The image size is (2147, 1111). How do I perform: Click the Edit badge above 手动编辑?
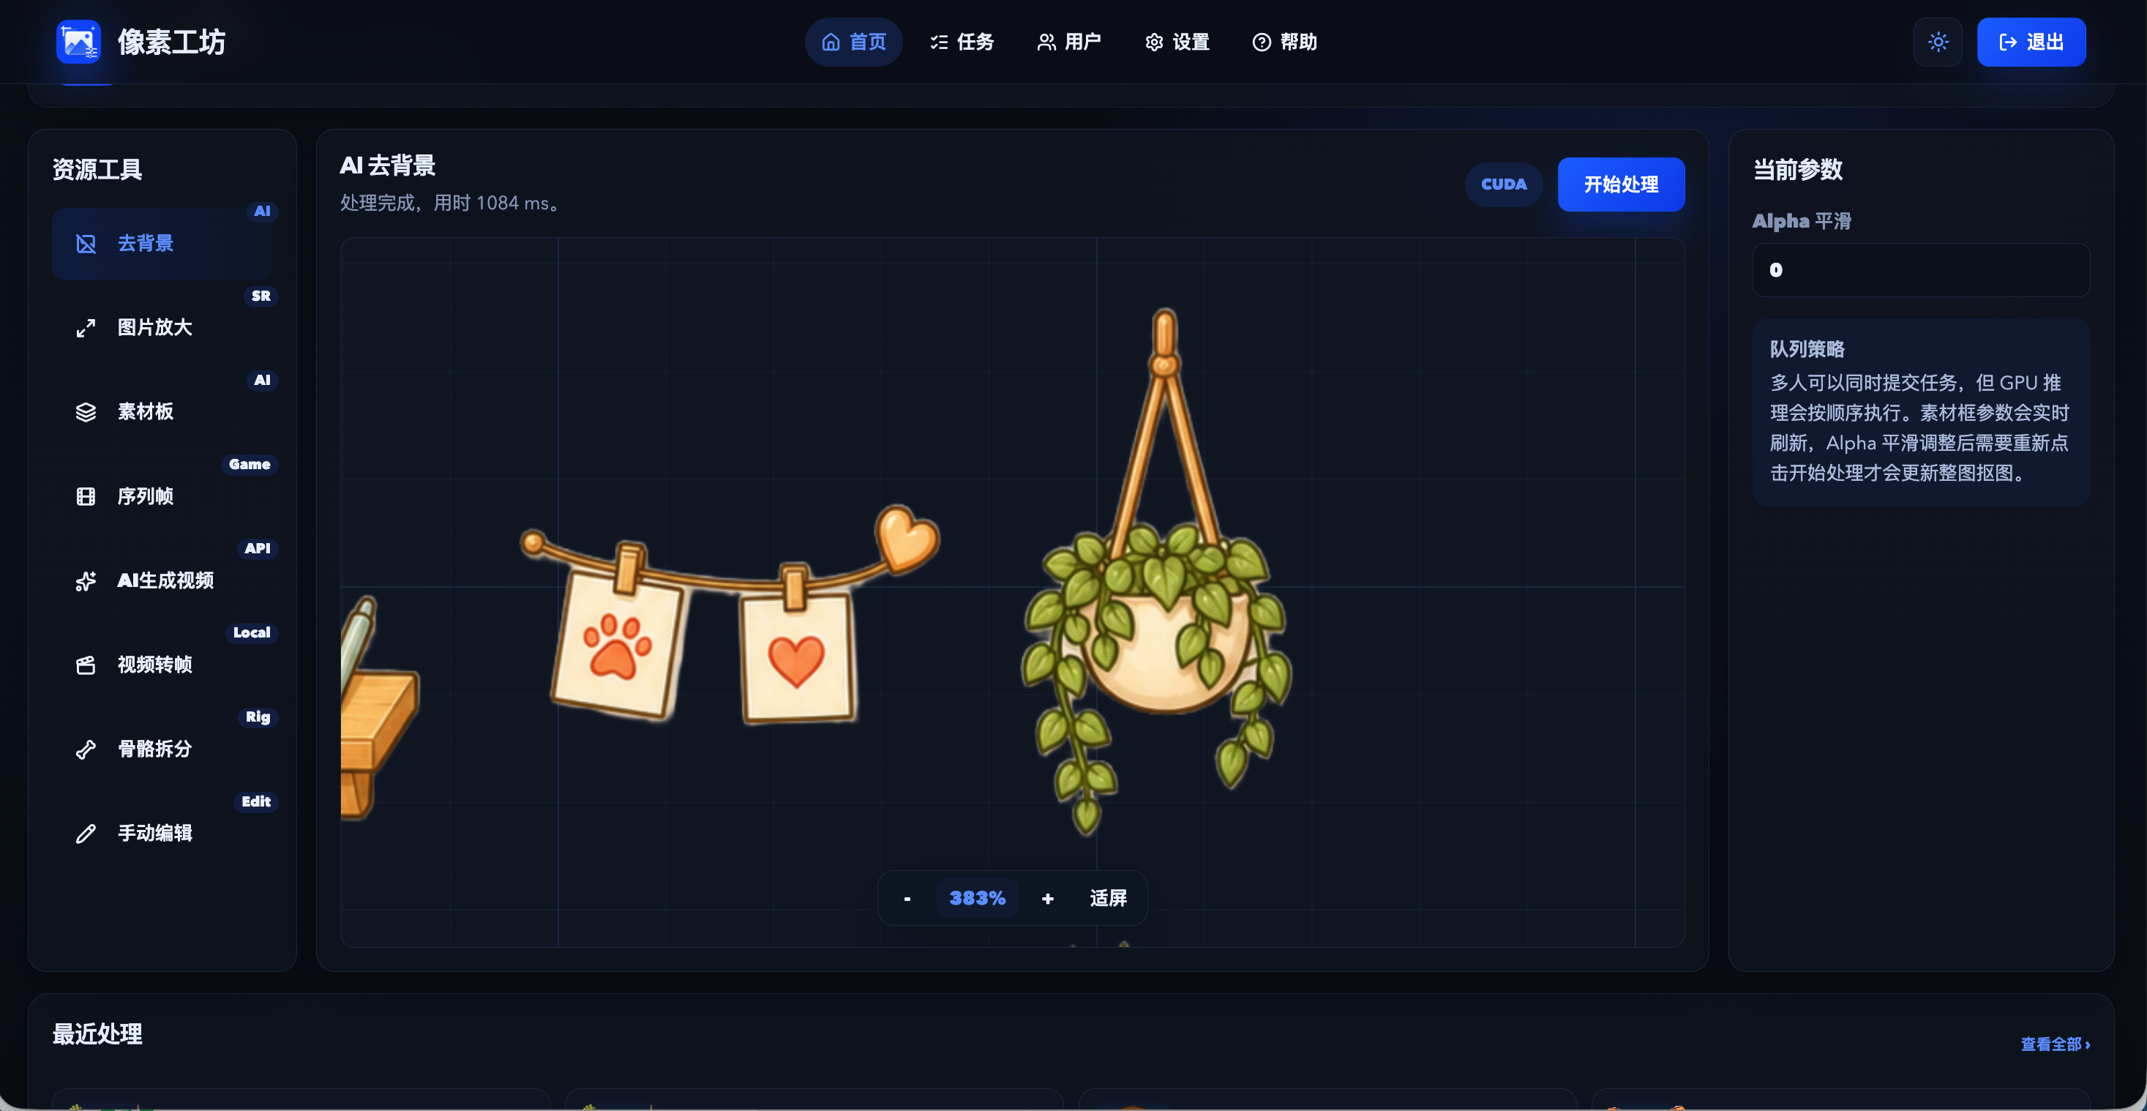point(256,801)
